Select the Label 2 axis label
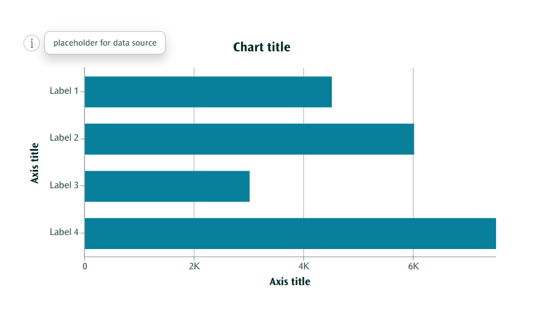The height and width of the screenshot is (313, 538). tap(64, 137)
